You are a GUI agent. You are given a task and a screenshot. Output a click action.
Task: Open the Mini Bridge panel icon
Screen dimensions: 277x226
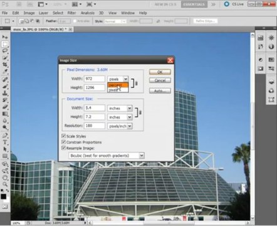coord(261,38)
